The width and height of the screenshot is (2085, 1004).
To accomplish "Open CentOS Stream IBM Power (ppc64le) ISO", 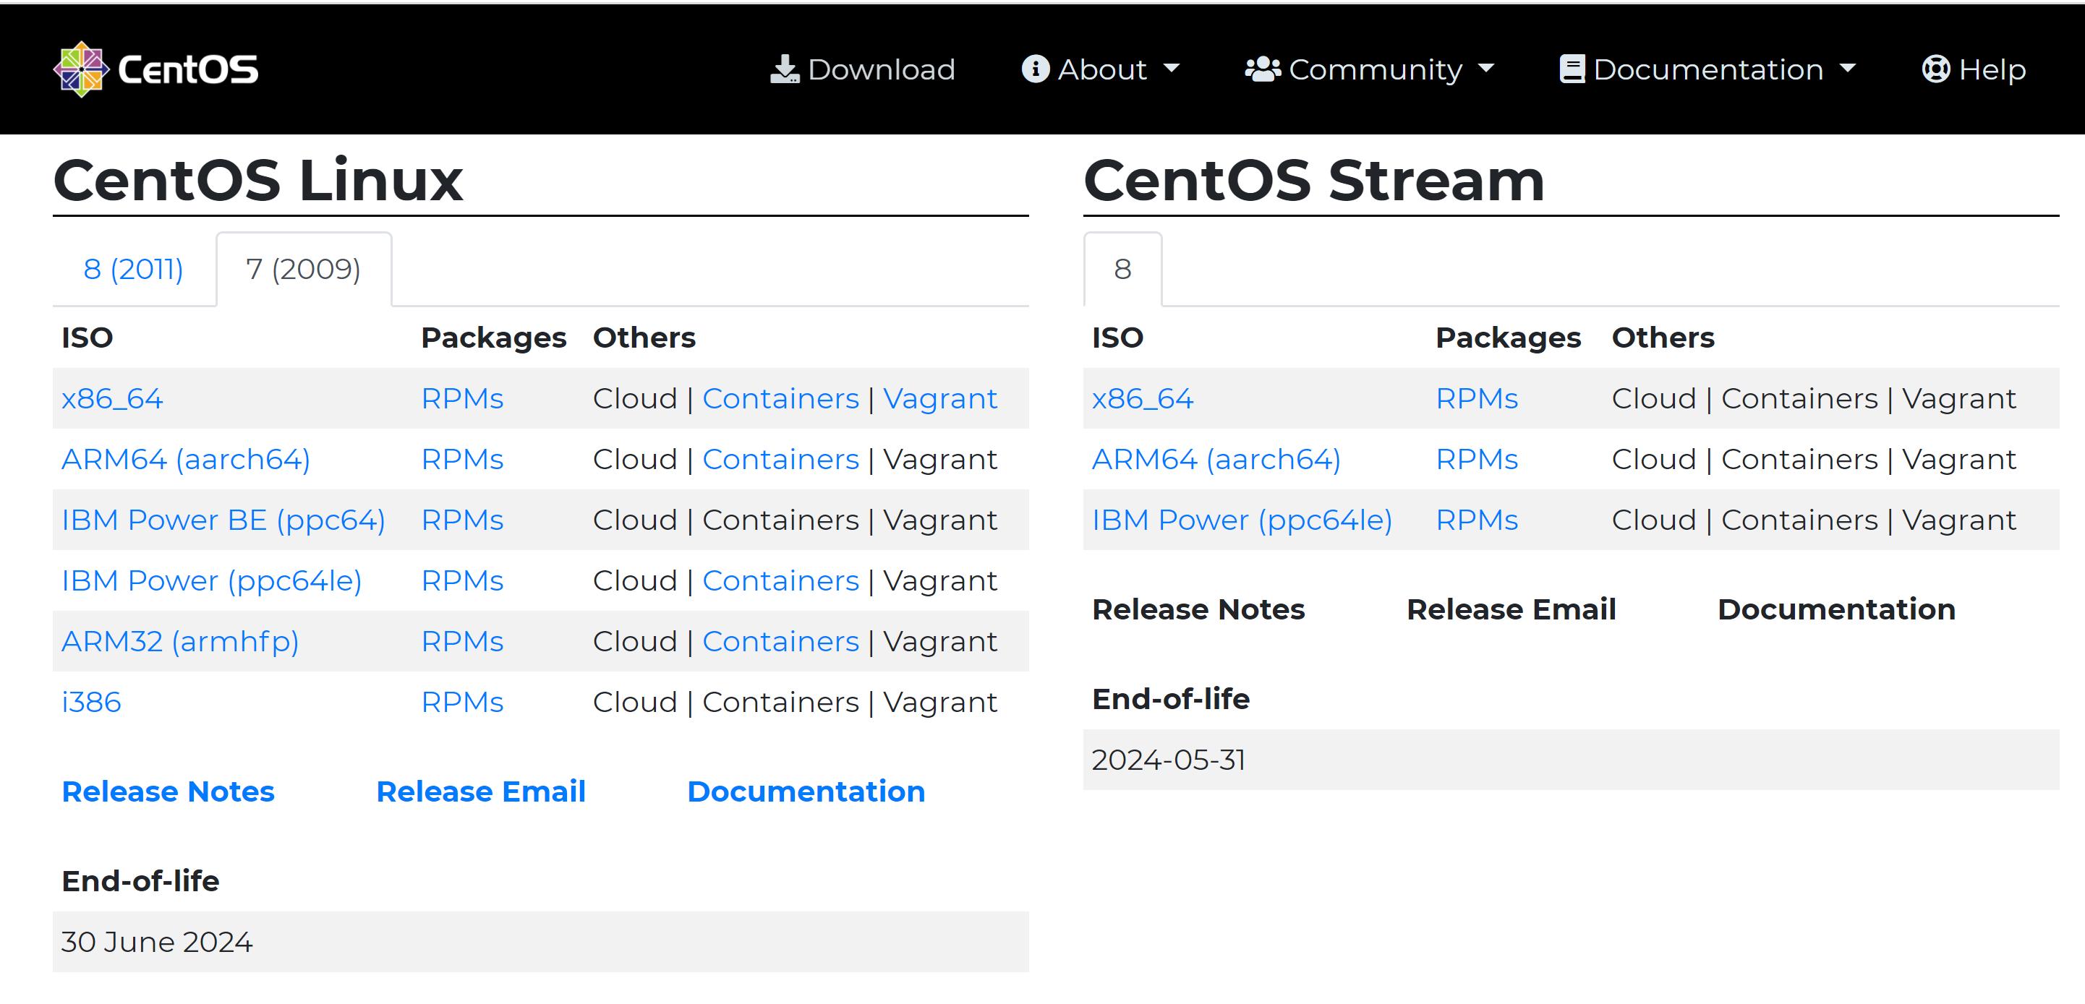I will point(1242,520).
